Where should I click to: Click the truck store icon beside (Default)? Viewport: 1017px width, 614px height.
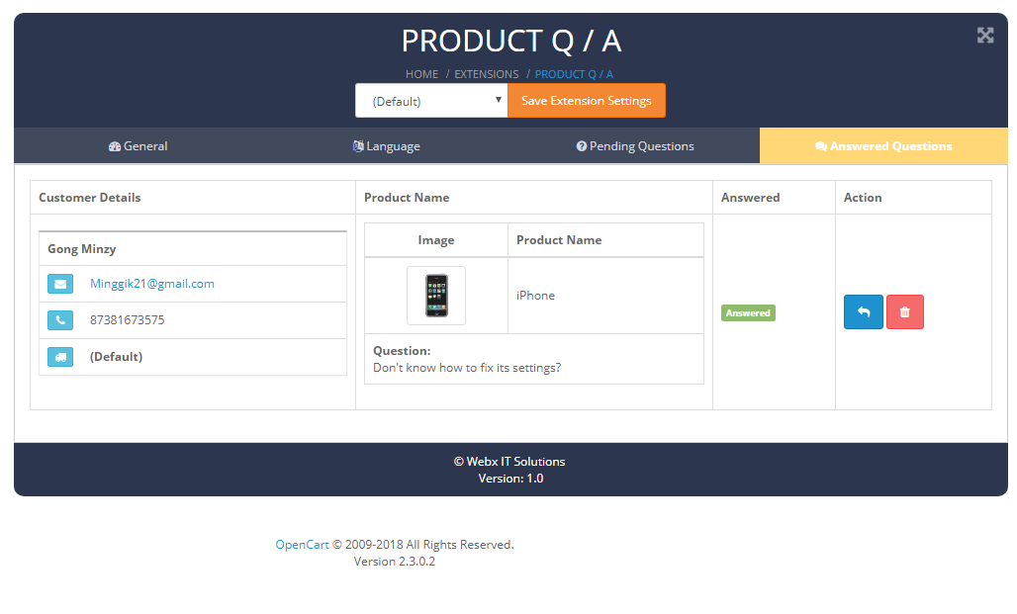point(60,357)
